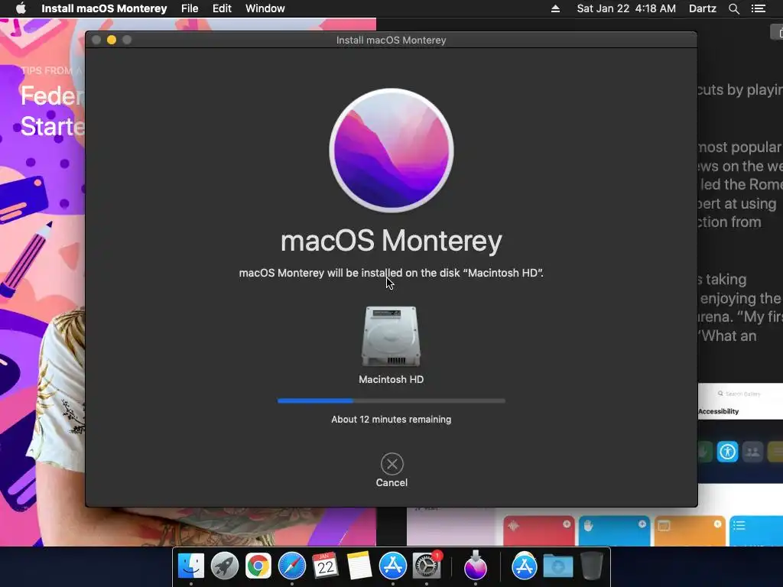Image resolution: width=783 pixels, height=587 pixels.
Task: Open the Window menu
Action: point(265,8)
